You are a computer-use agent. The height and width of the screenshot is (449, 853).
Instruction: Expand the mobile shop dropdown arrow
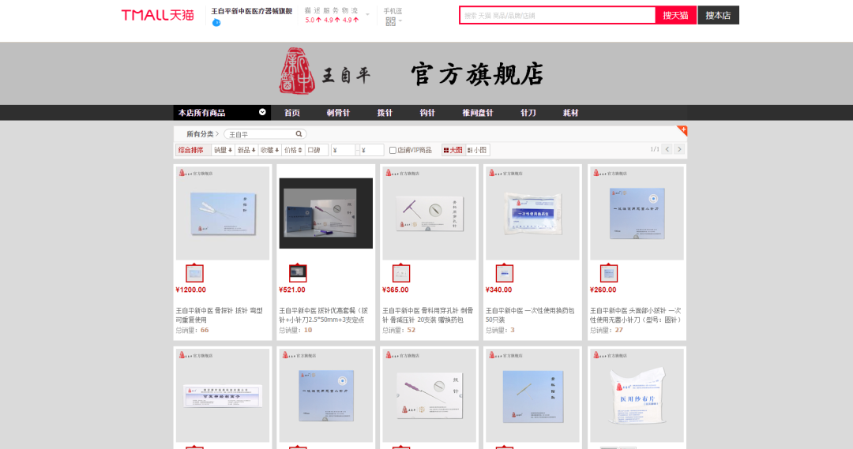[x=400, y=21]
